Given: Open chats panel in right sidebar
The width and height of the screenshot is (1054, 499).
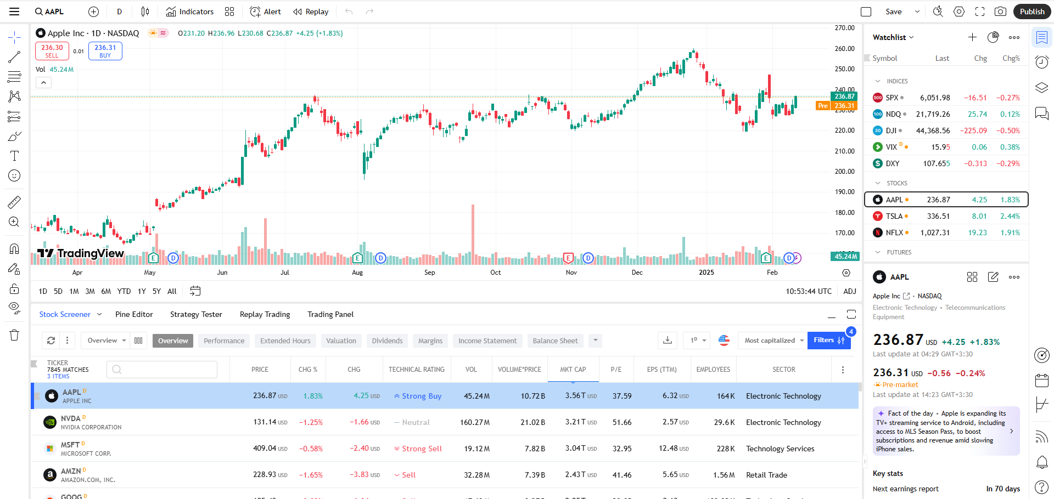Looking at the screenshot, I should tap(1042, 113).
